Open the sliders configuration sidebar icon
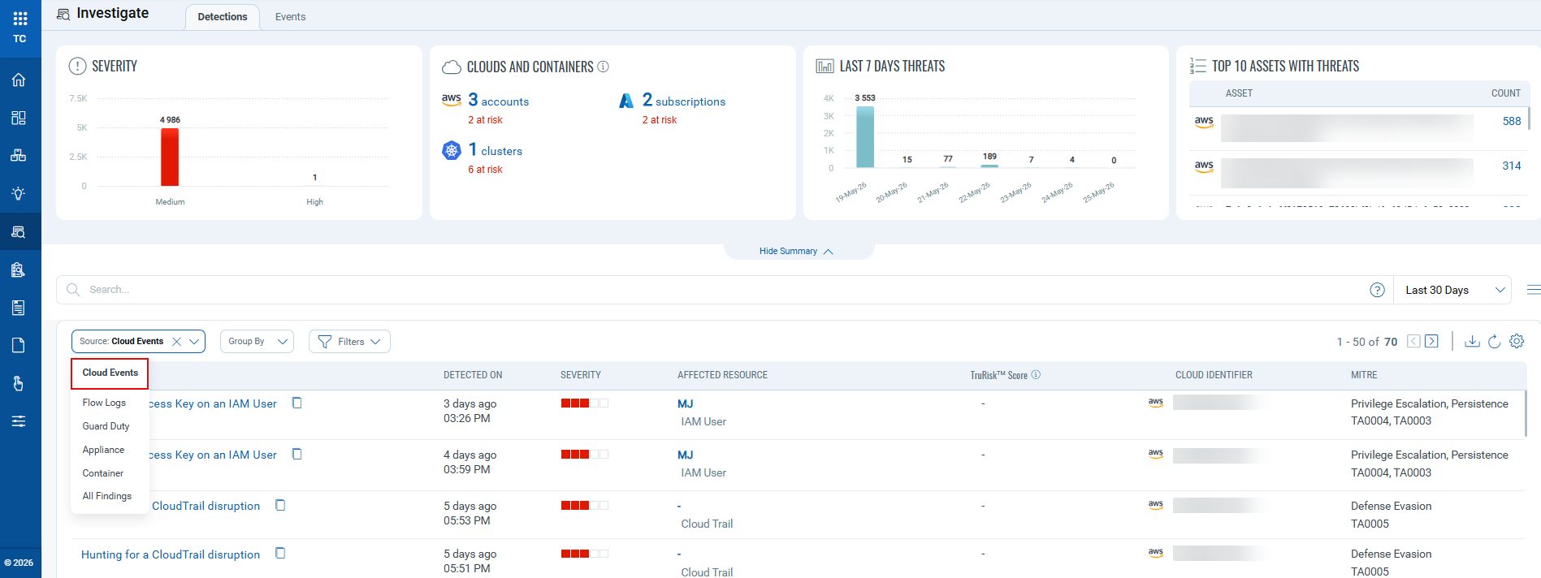Viewport: 1541px width, 578px height. [19, 421]
